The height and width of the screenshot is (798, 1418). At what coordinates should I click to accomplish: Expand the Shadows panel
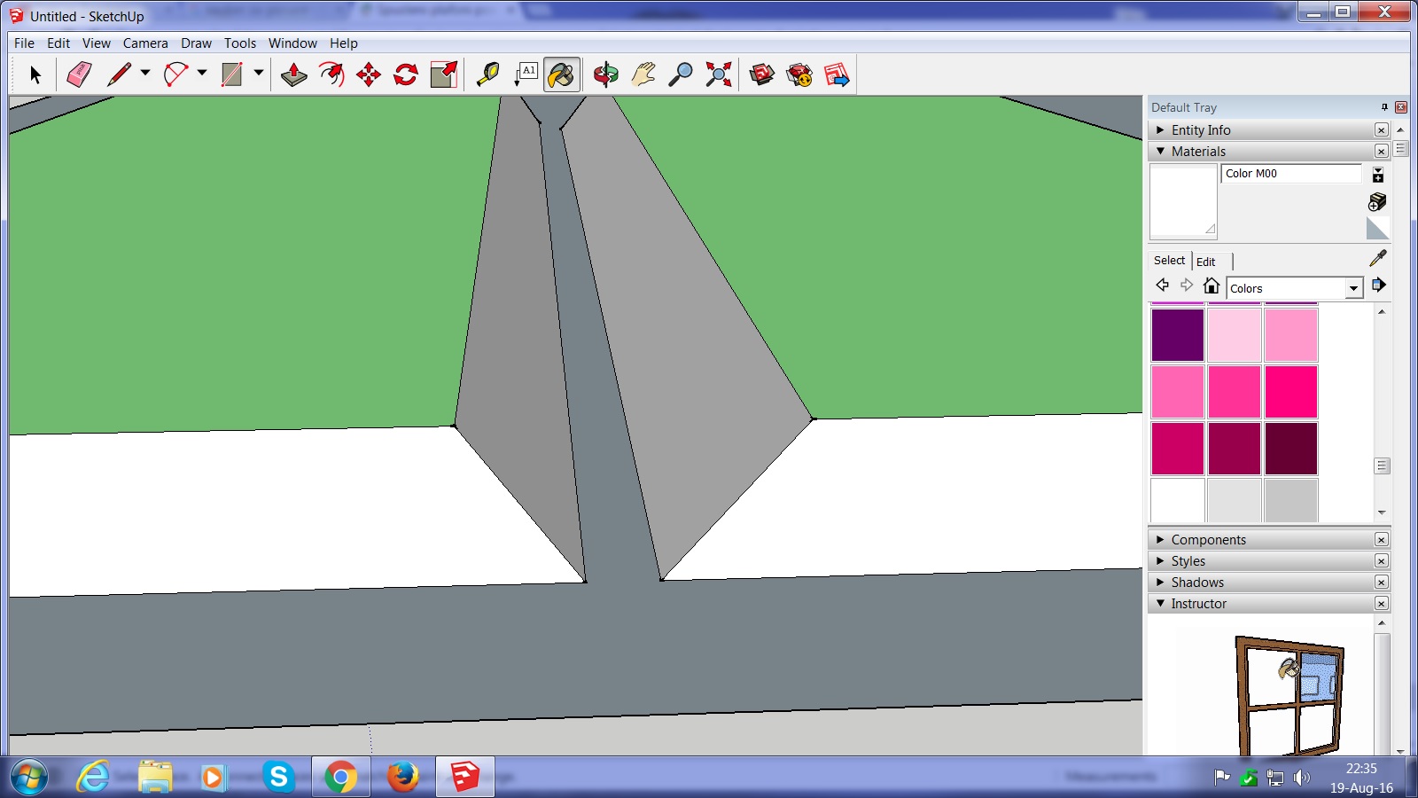coord(1161,583)
